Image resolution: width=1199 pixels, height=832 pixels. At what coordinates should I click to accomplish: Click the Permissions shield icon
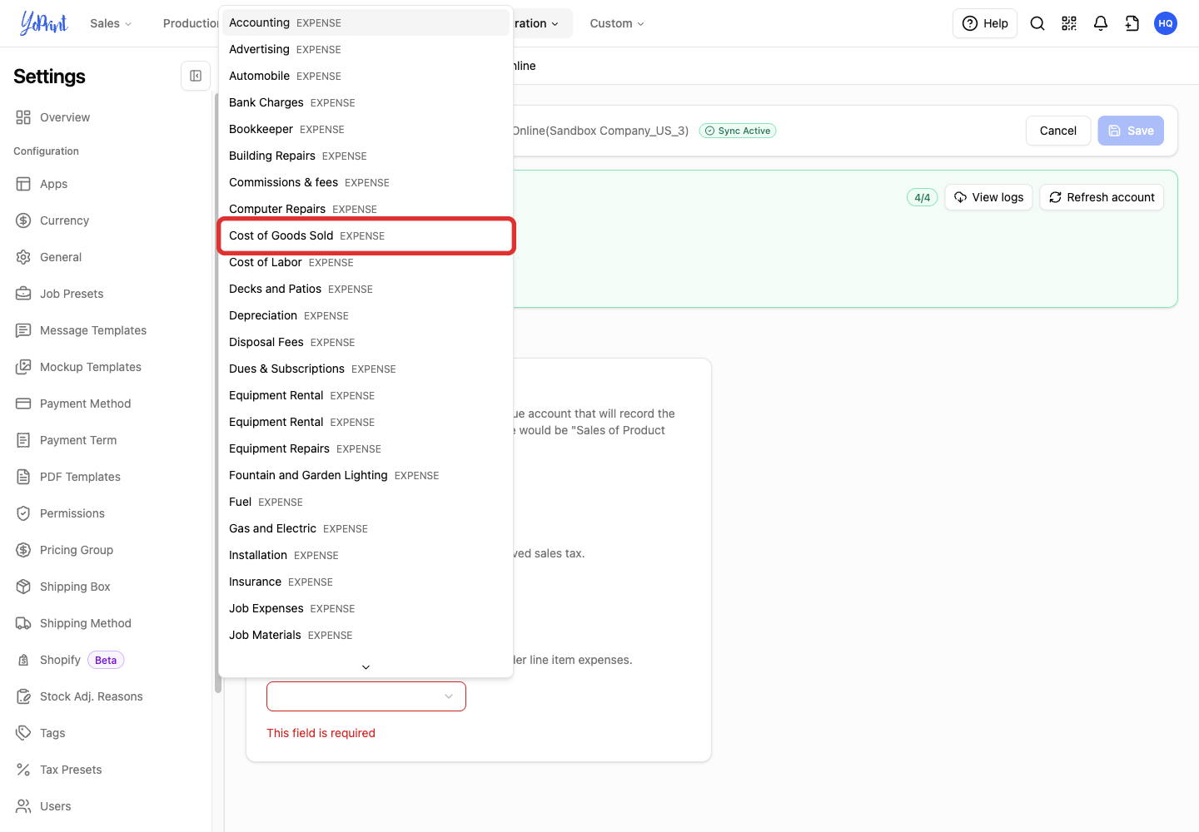23,513
